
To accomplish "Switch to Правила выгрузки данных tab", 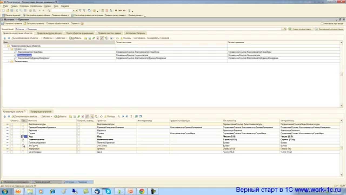I will [x=49, y=33].
